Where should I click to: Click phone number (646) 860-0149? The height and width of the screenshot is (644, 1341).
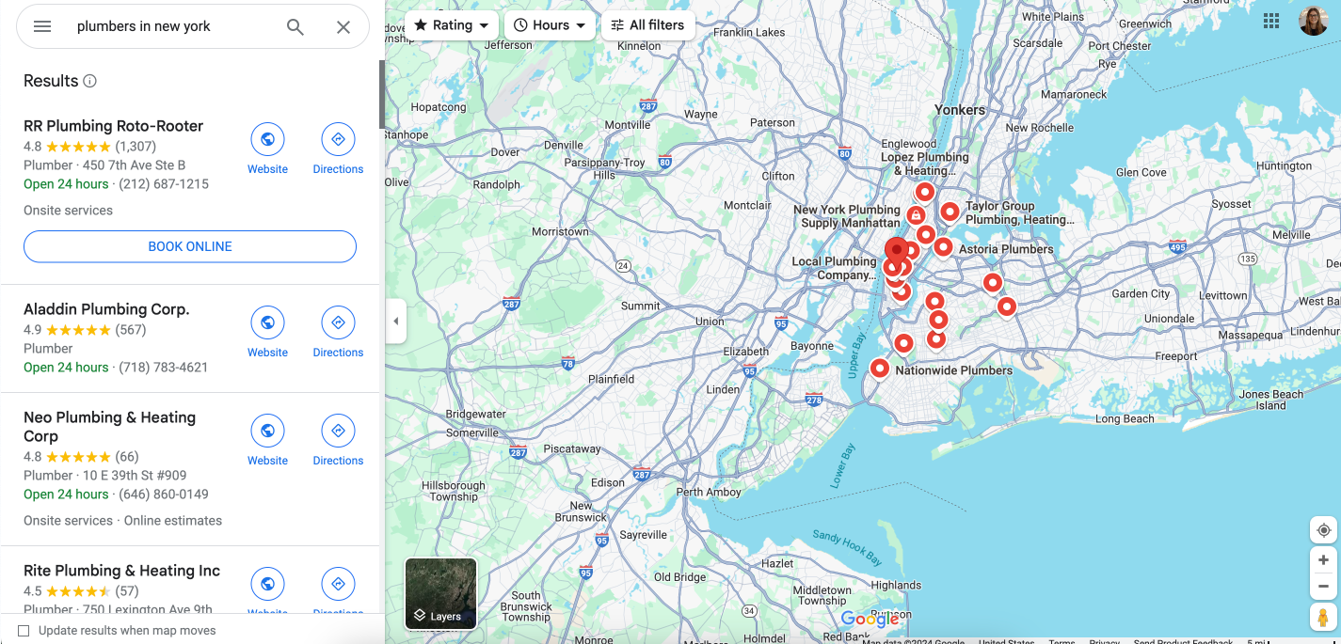pyautogui.click(x=164, y=495)
